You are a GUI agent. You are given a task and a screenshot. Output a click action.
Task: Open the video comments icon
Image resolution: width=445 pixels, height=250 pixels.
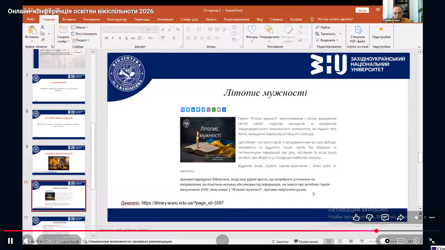(385, 217)
